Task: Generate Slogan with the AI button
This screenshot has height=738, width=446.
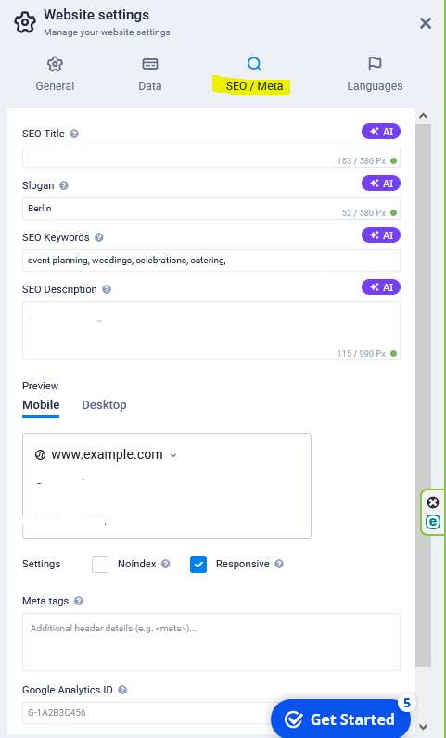Action: pyautogui.click(x=380, y=184)
